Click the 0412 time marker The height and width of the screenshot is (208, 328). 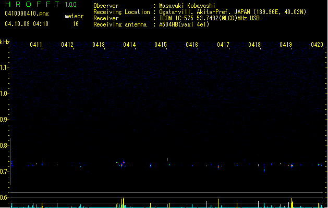67,45
